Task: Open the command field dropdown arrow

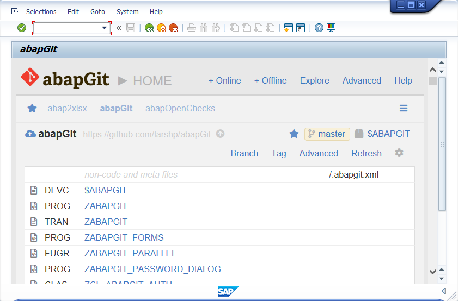Action: [x=104, y=28]
